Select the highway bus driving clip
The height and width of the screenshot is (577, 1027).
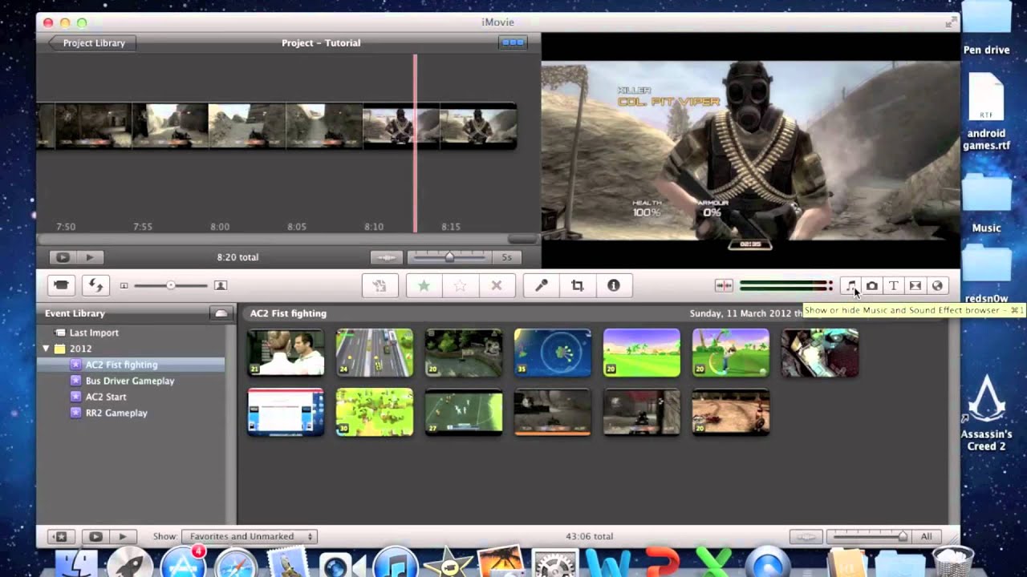(x=375, y=353)
